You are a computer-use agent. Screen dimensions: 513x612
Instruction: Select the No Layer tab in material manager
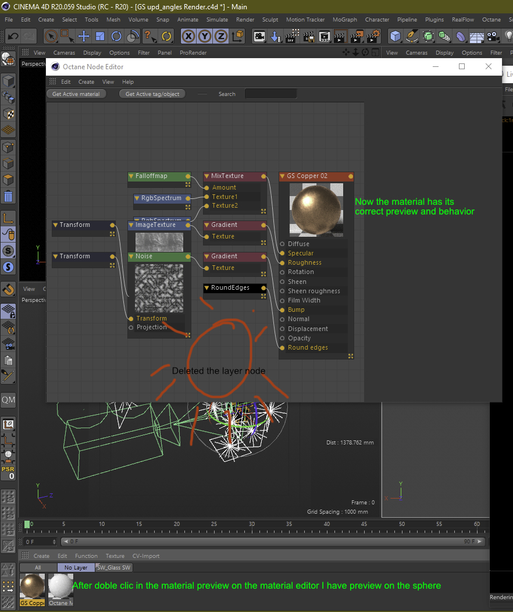(x=76, y=568)
